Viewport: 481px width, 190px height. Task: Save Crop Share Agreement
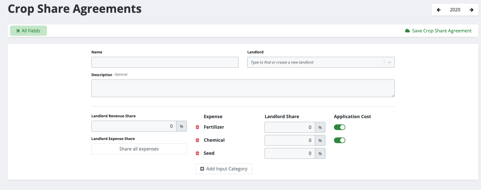click(x=441, y=31)
